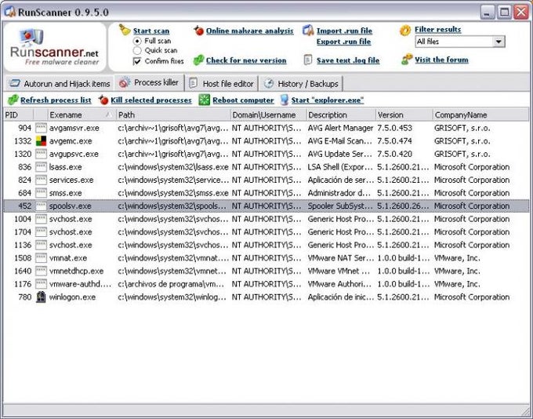Select svchost.exe with PID 1704

tap(71, 231)
